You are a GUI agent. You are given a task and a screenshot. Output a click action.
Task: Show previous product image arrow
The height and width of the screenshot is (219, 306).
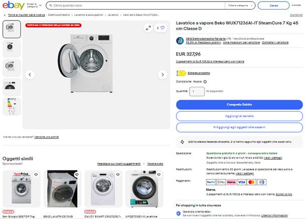point(30,75)
